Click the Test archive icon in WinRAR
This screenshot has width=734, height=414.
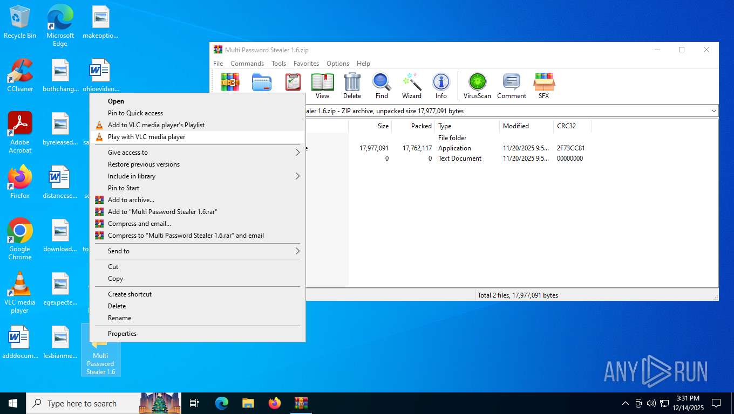pyautogui.click(x=293, y=82)
